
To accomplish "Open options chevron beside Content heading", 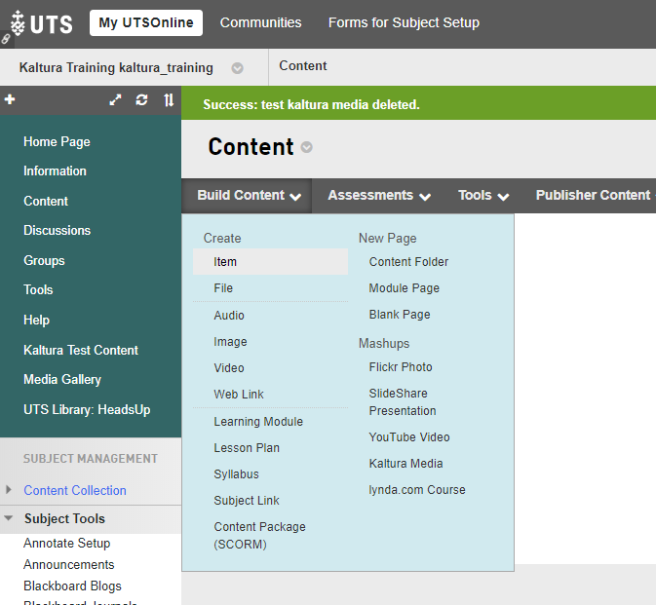I will tap(307, 148).
